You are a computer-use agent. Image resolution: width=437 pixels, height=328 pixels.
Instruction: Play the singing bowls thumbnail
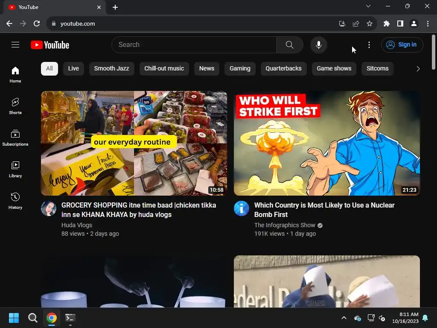134,281
